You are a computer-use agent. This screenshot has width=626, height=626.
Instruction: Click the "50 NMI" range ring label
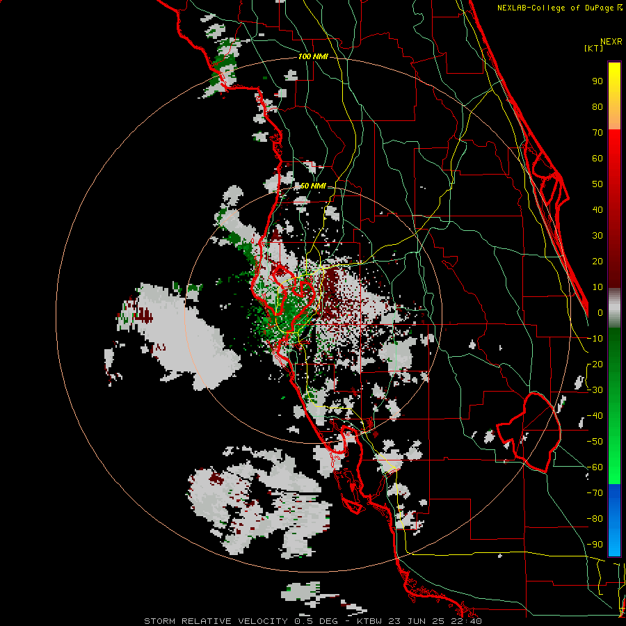313,186
